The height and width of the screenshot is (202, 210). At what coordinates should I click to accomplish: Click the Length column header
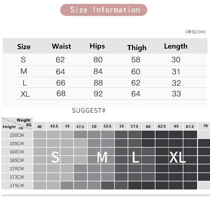click(176, 46)
